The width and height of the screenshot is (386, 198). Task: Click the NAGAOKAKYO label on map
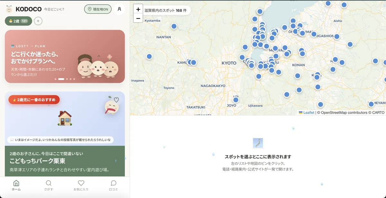click(x=213, y=86)
